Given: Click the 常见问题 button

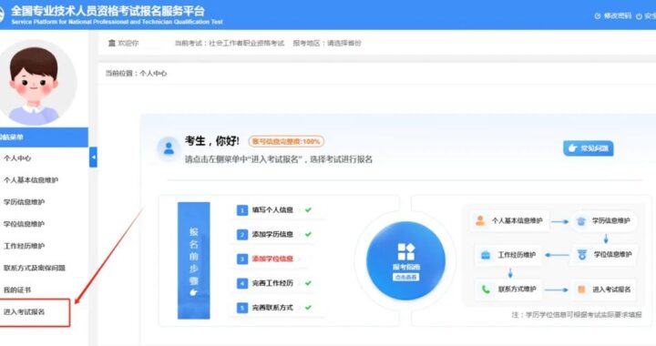Looking at the screenshot, I should [x=589, y=148].
